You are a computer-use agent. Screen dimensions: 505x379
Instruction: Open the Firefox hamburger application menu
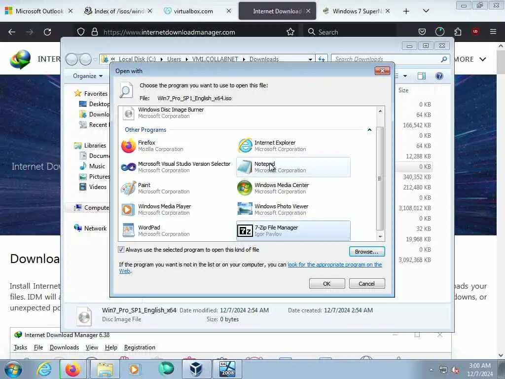[x=493, y=32]
